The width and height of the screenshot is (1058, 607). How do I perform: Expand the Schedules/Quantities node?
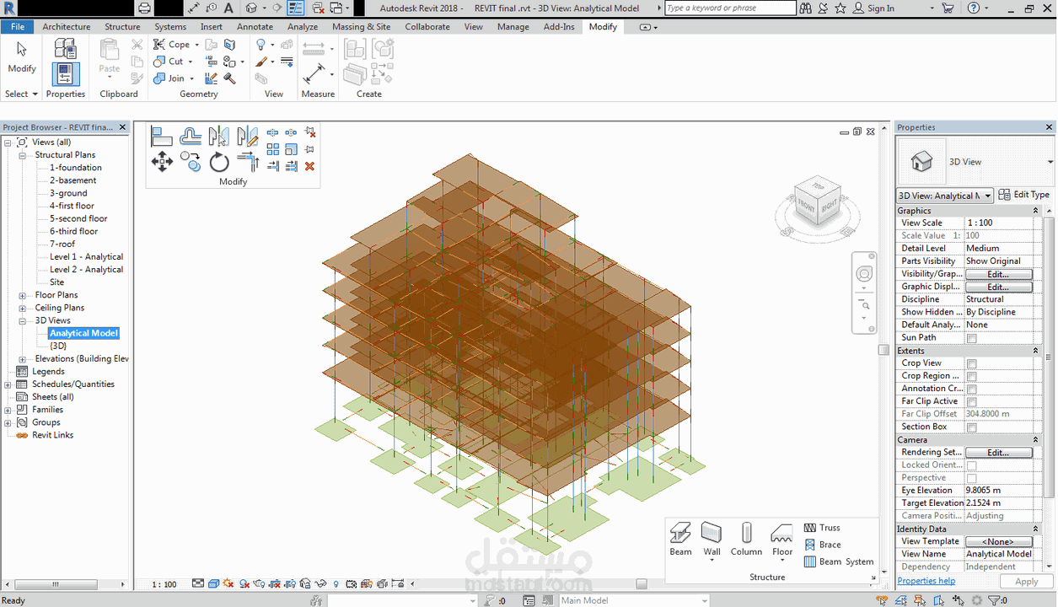click(x=8, y=384)
